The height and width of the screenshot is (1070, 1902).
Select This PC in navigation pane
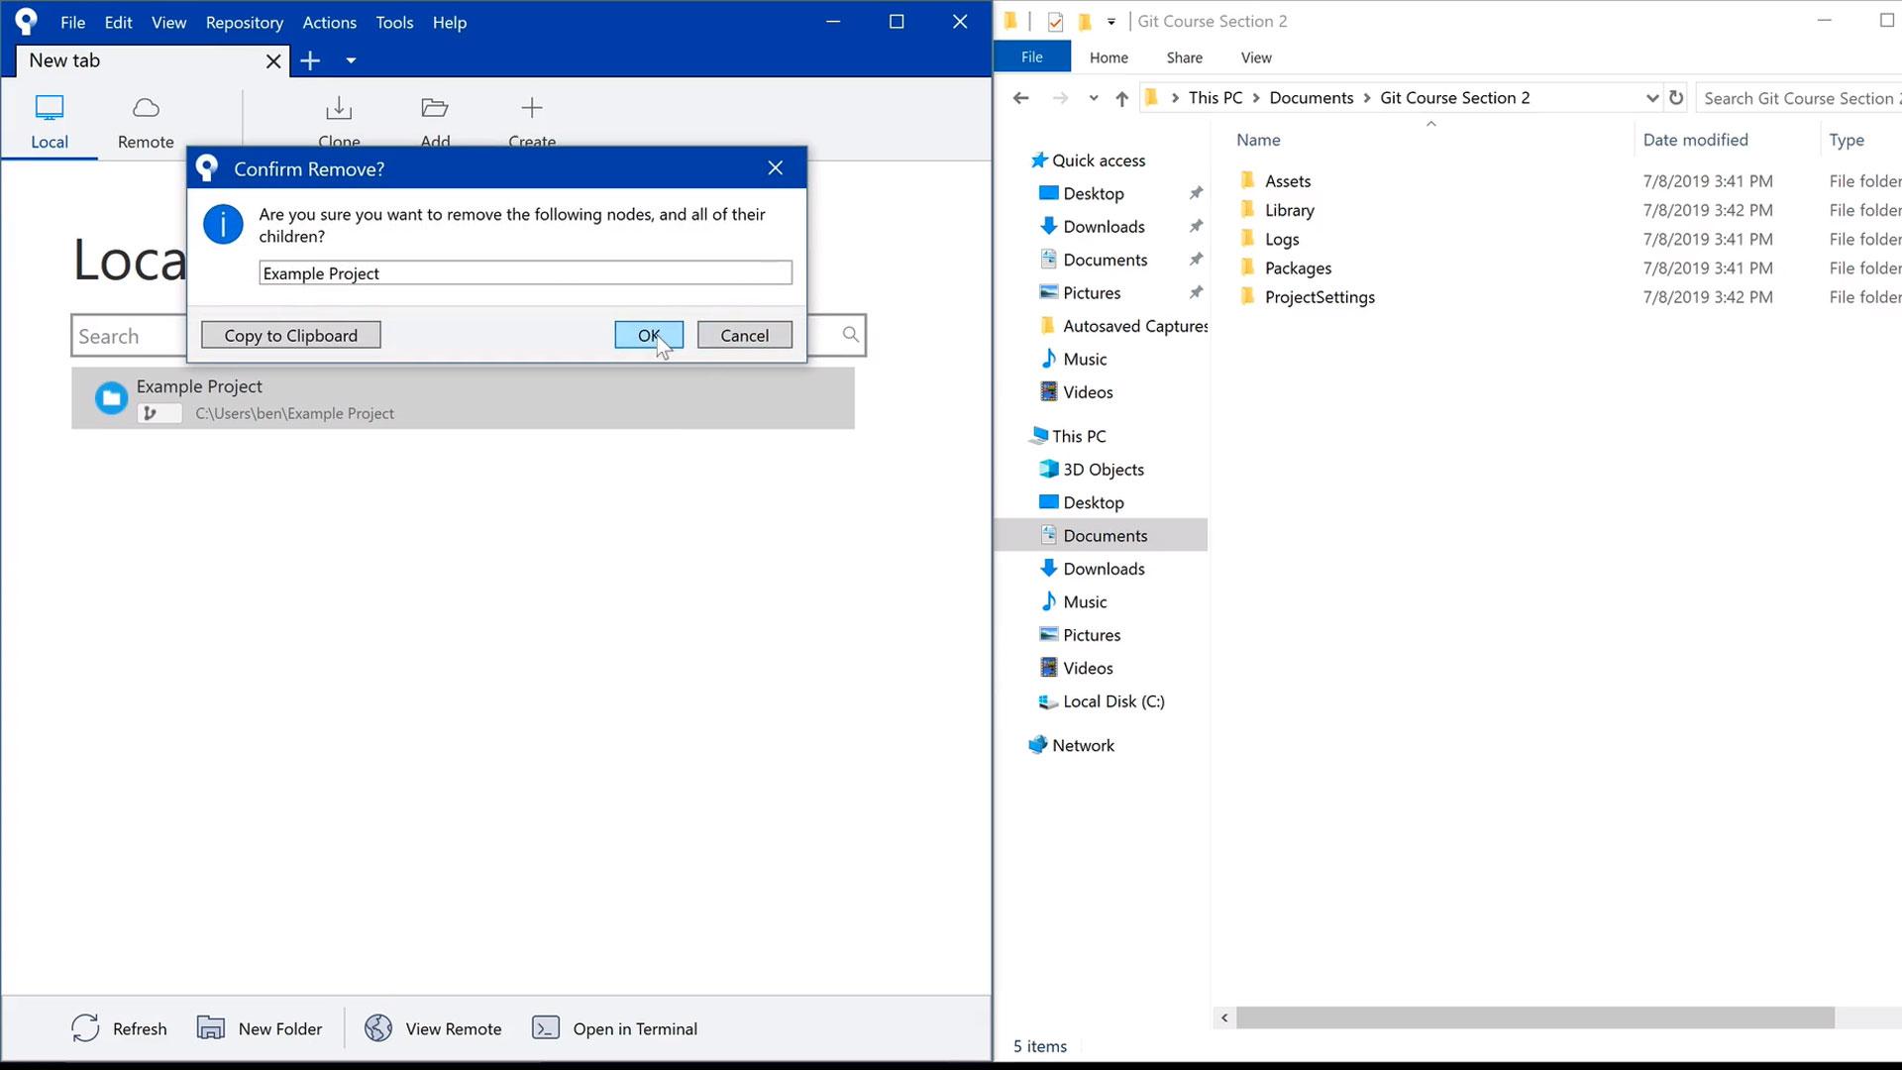coord(1078,436)
